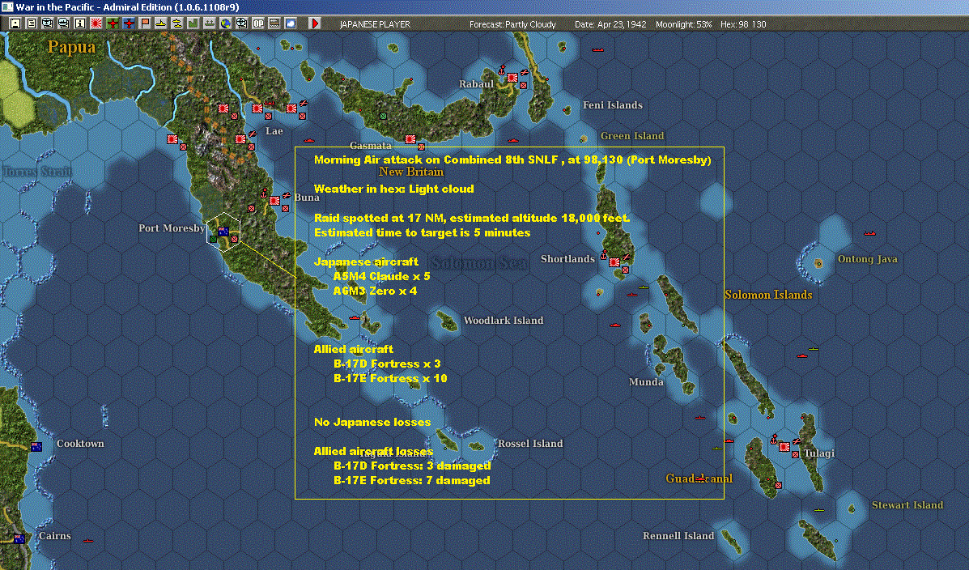Select the red plane on green background icon
The width and height of the screenshot is (969, 570).
point(112,23)
